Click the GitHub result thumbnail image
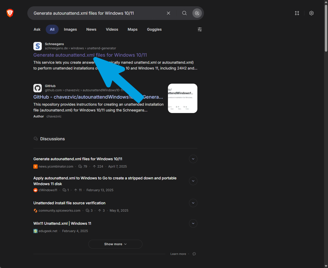 pyautogui.click(x=183, y=98)
